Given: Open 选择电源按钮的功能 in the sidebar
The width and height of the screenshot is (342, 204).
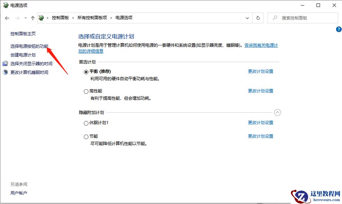Looking at the screenshot, I should (28, 46).
